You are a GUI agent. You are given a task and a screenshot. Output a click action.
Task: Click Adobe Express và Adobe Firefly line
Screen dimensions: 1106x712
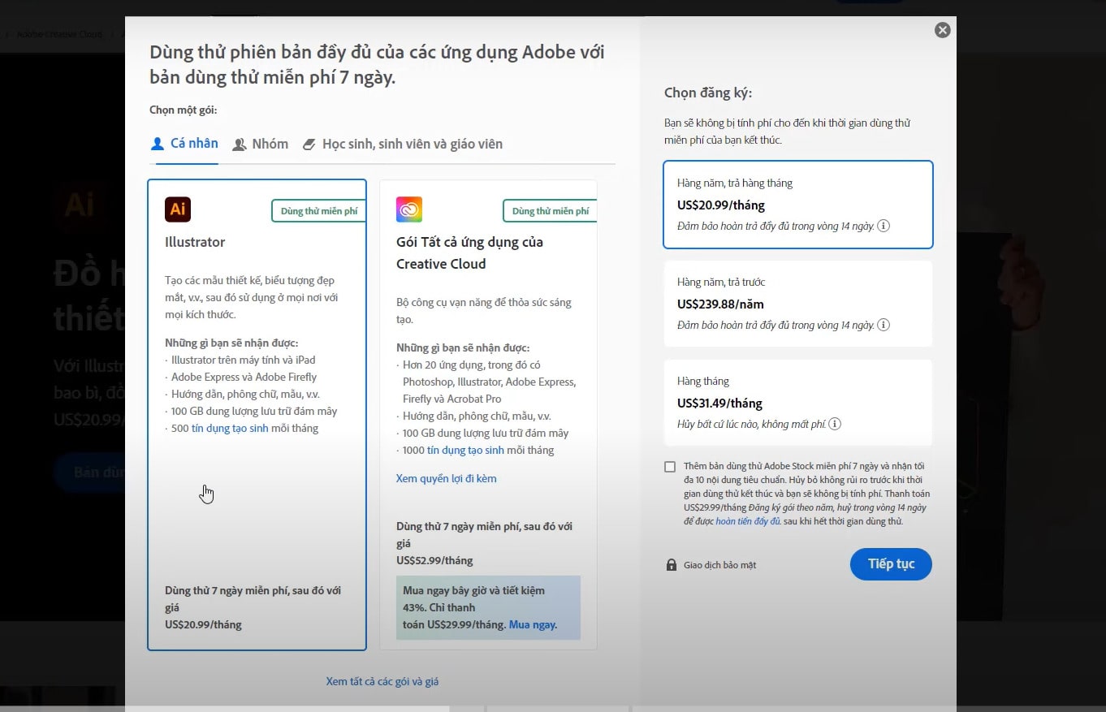click(241, 377)
